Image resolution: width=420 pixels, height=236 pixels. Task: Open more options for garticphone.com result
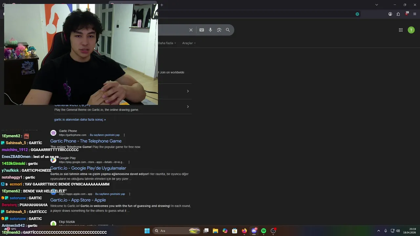(x=124, y=135)
